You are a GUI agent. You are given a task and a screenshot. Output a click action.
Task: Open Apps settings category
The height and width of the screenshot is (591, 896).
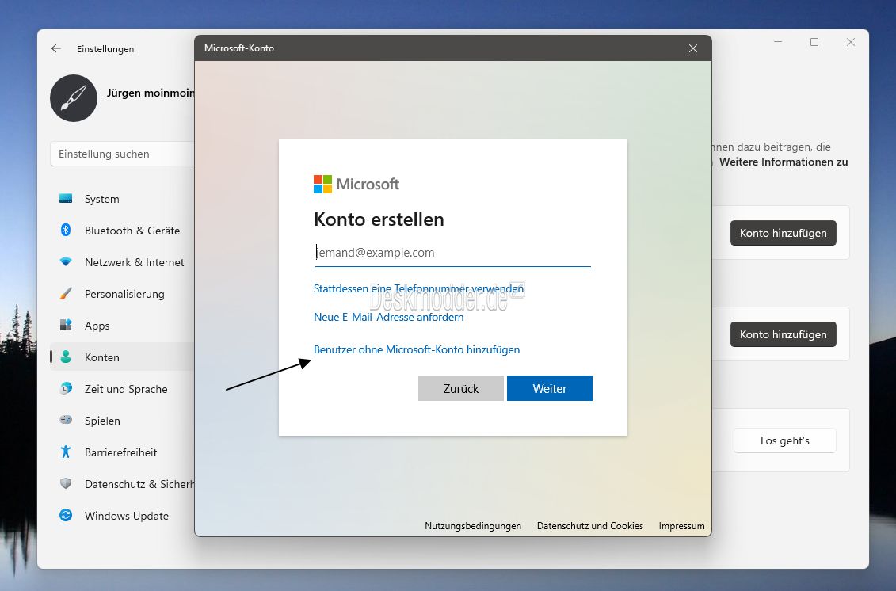122,326
